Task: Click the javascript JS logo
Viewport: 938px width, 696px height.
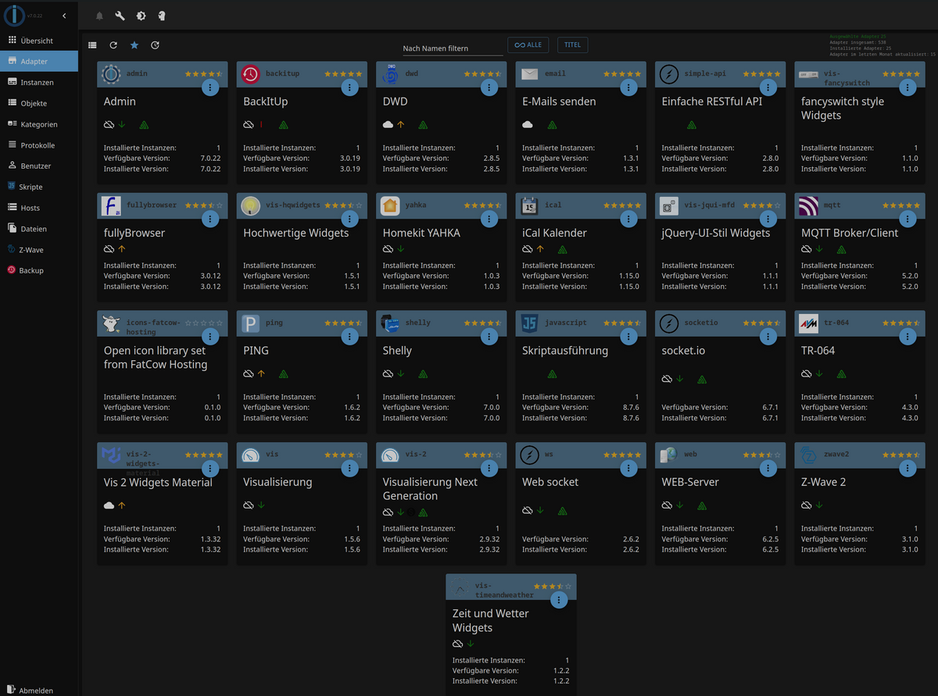Action: [x=529, y=323]
